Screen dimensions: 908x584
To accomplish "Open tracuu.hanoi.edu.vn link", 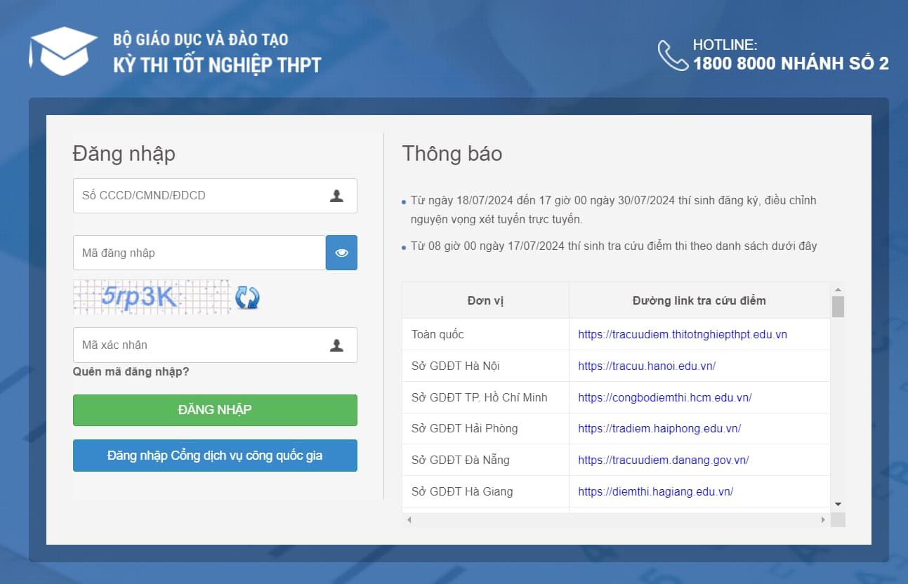I will coord(647,366).
